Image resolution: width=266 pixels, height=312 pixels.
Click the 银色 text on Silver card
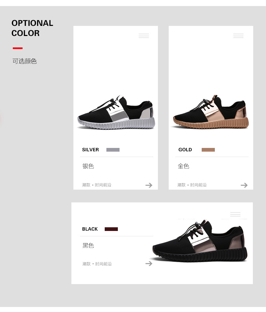point(88,166)
